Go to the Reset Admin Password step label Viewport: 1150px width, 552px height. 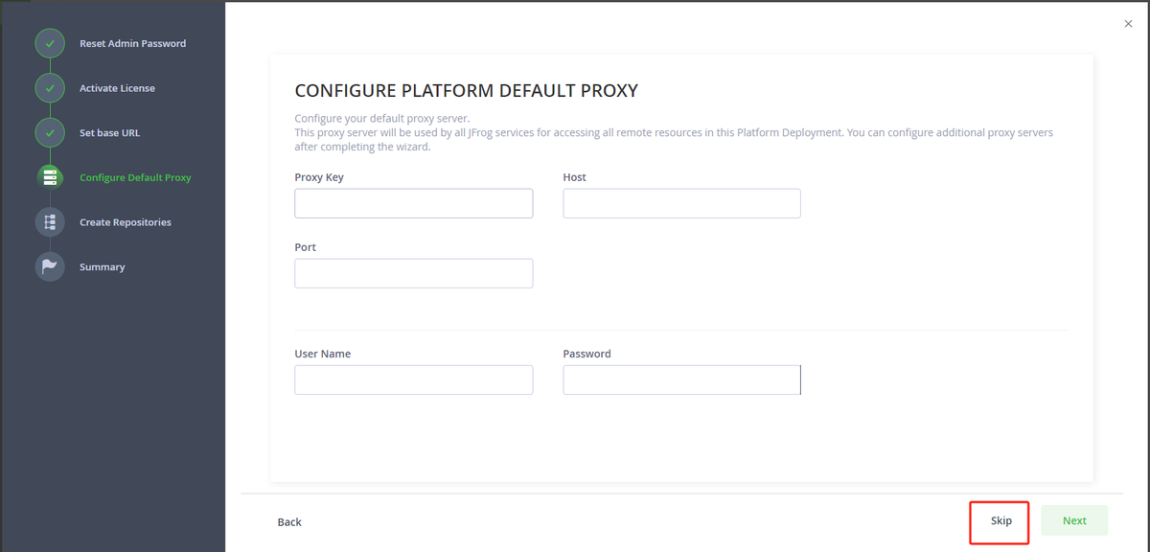pyautogui.click(x=132, y=43)
